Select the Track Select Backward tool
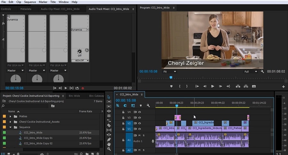The height and width of the screenshot is (155, 288). click(109, 106)
